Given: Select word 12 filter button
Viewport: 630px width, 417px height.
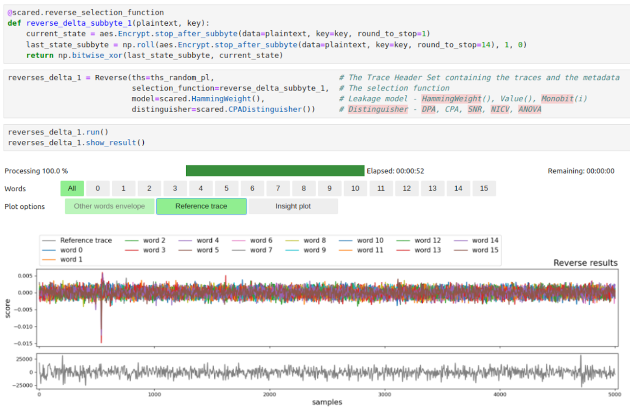Looking at the screenshot, I should 407,188.
